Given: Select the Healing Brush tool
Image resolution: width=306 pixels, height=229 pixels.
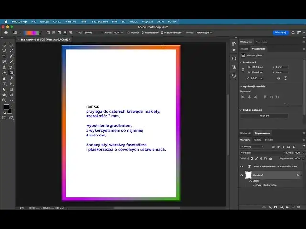Looking at the screenshot, I should coord(4,62).
